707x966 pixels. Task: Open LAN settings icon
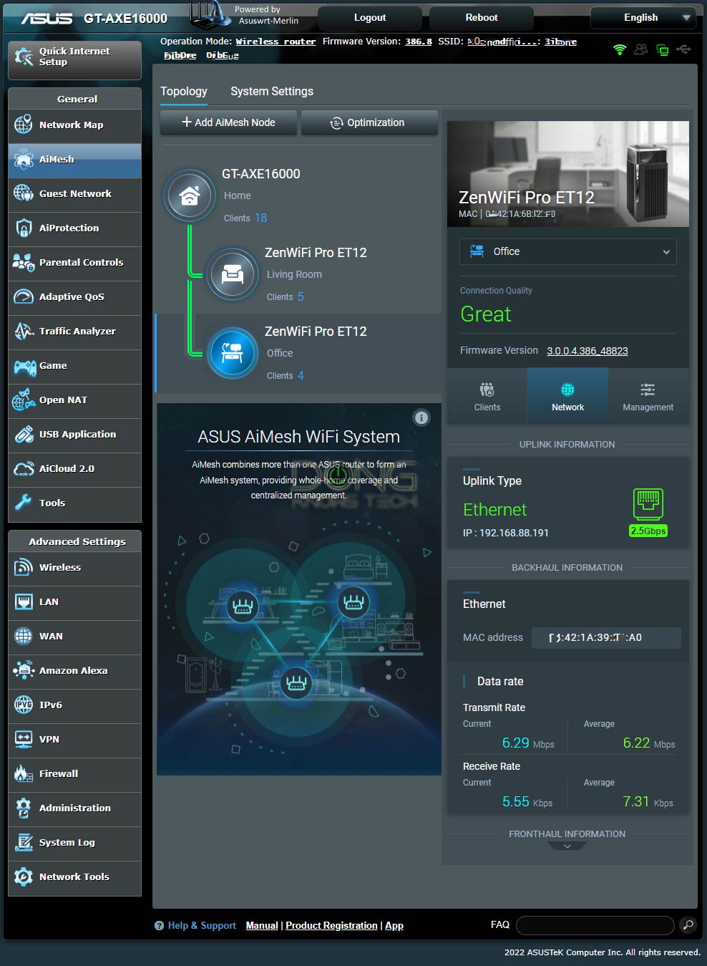pyautogui.click(x=24, y=602)
